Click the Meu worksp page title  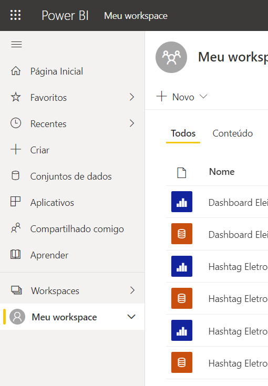(x=233, y=57)
